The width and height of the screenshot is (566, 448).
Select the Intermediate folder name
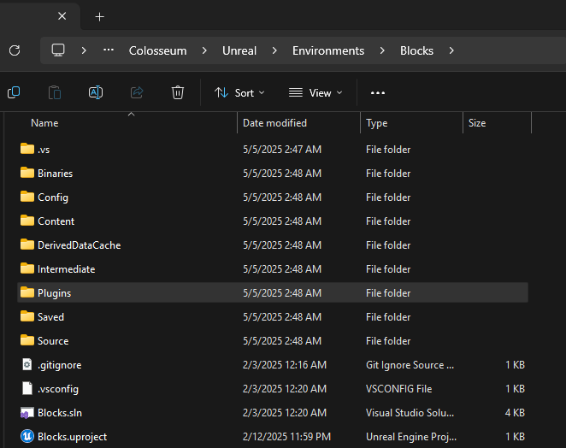(x=67, y=269)
